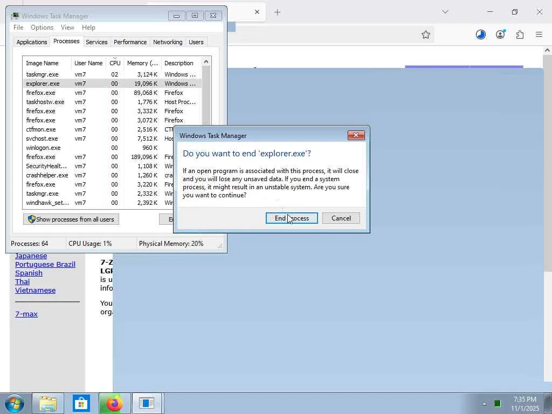
Task: Open Microsoft Store from taskbar
Action: (81, 404)
